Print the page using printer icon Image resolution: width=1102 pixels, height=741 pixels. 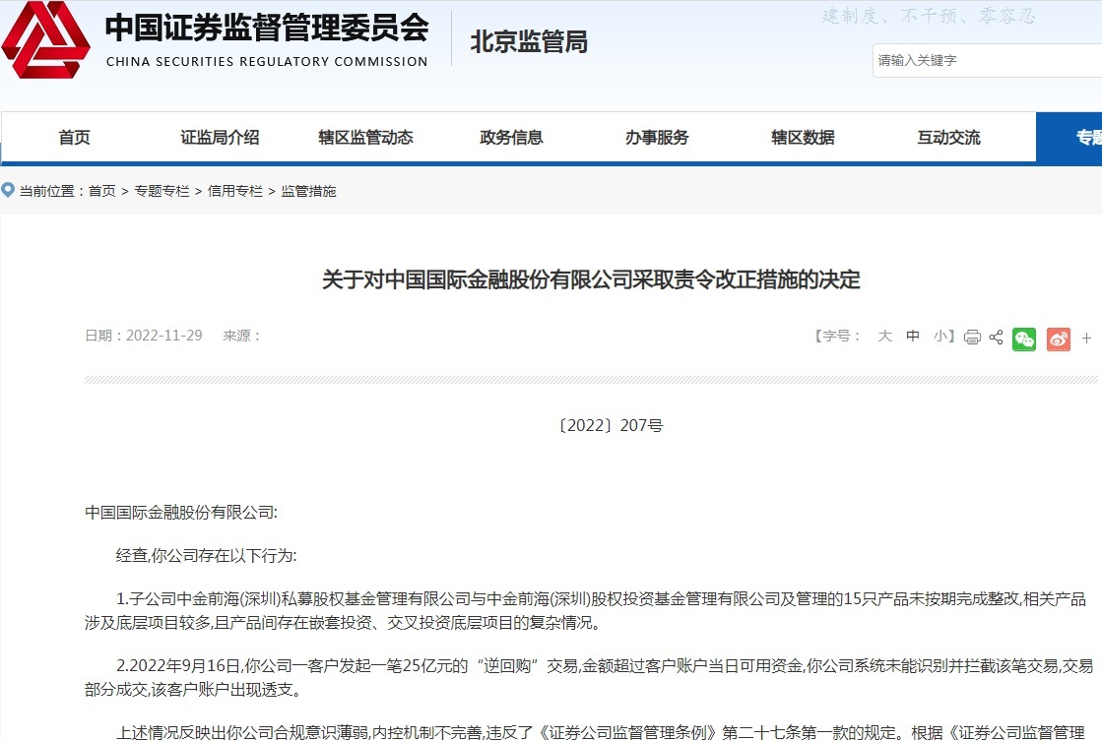pos(972,338)
